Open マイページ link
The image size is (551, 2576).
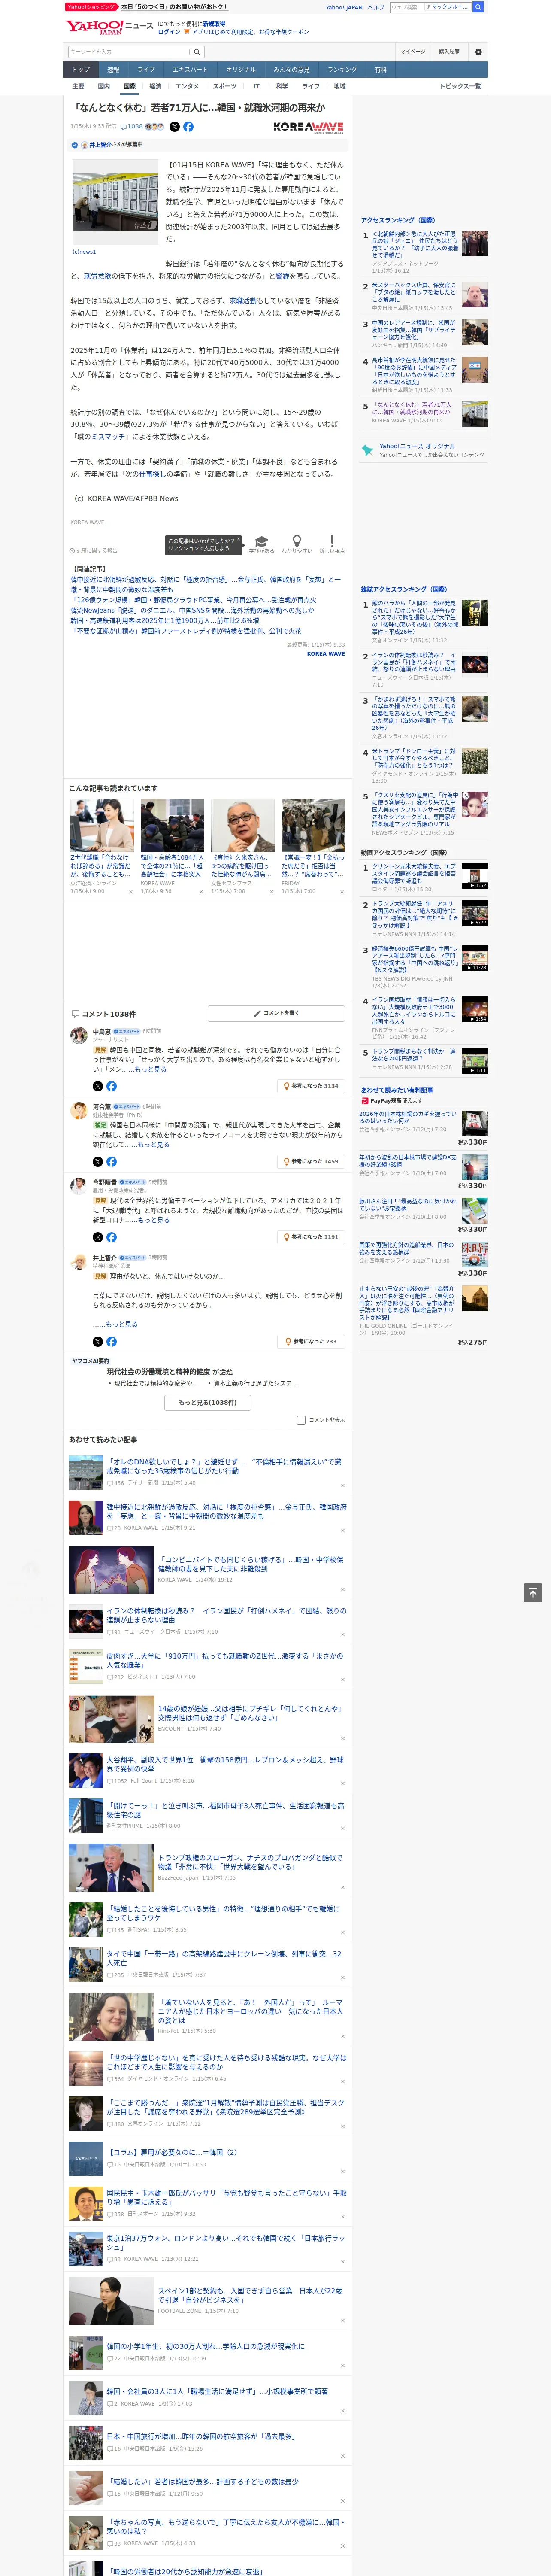click(x=413, y=52)
